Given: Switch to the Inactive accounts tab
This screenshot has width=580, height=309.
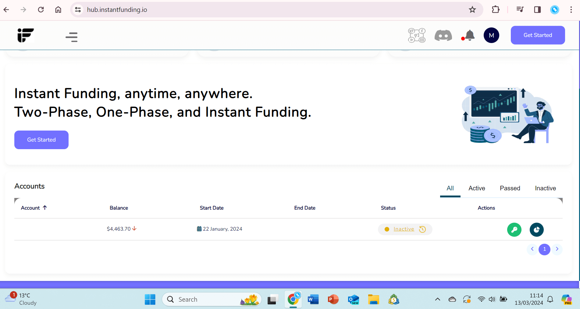Looking at the screenshot, I should click(545, 188).
